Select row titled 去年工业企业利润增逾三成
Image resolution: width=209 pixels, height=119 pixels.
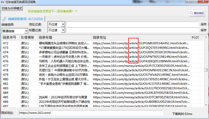coord(101,66)
